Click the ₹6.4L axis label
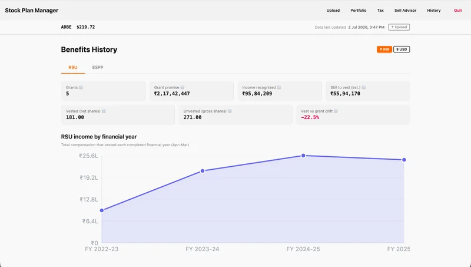The image size is (471, 267). [90, 221]
